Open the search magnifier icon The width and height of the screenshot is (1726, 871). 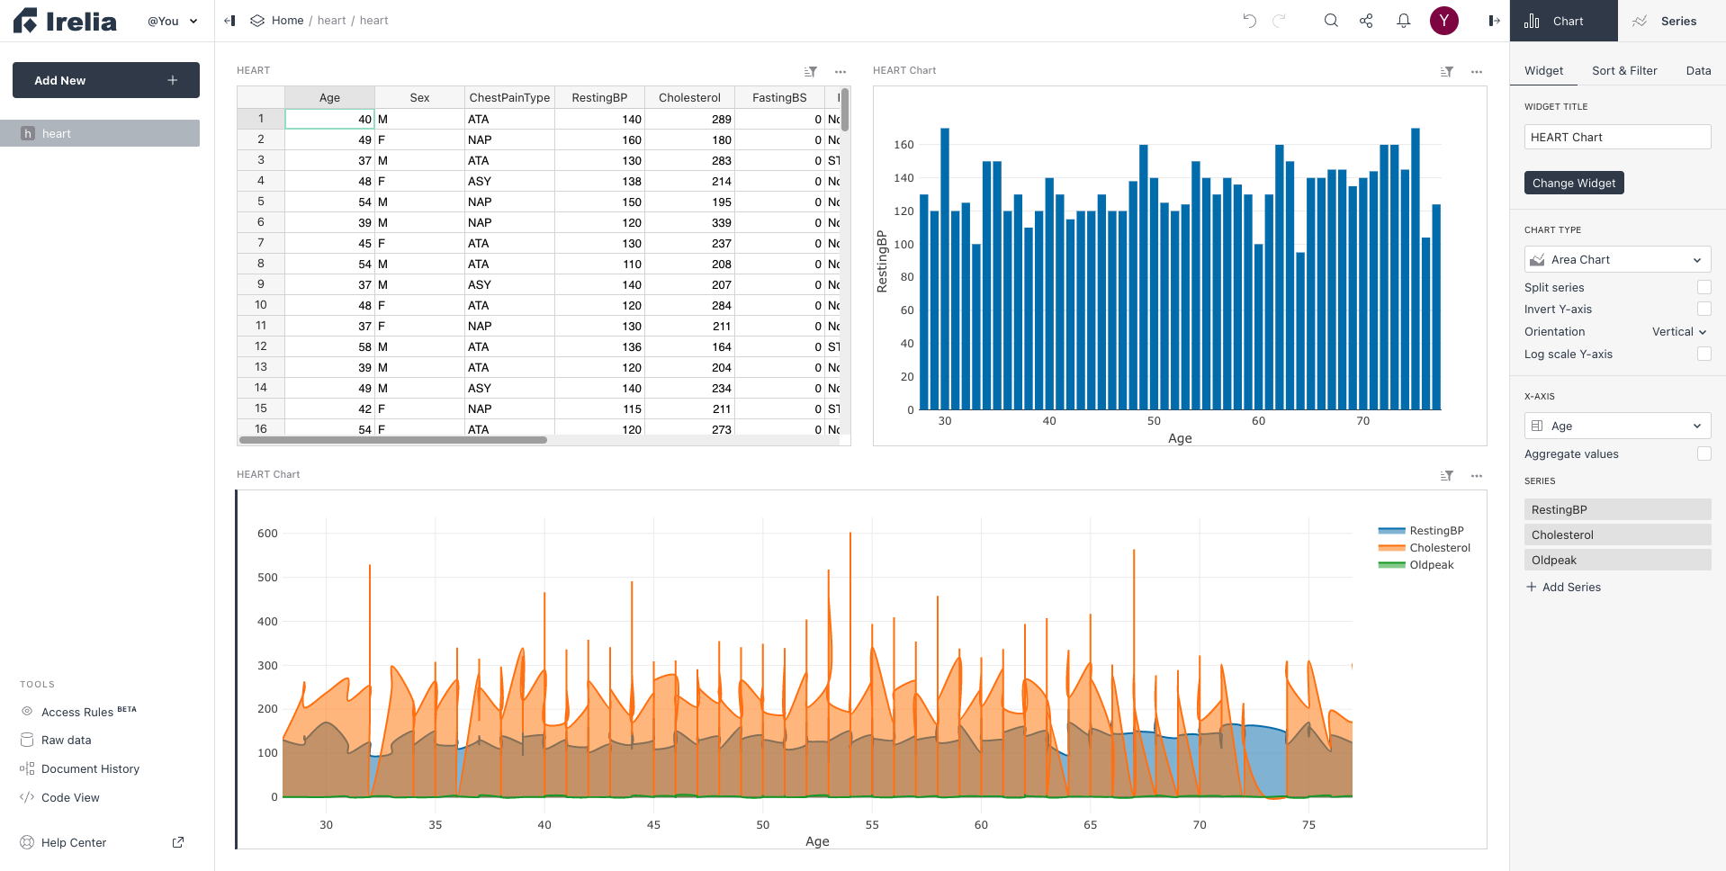click(1331, 21)
